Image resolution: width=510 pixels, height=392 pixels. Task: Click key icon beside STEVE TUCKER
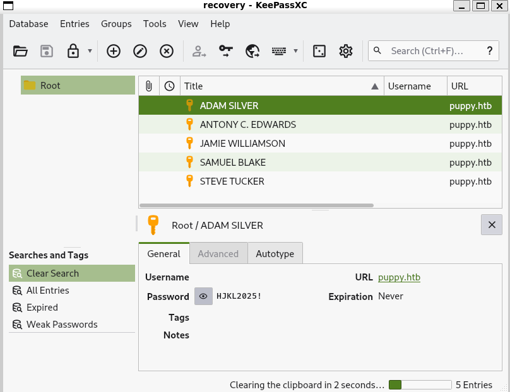click(189, 181)
